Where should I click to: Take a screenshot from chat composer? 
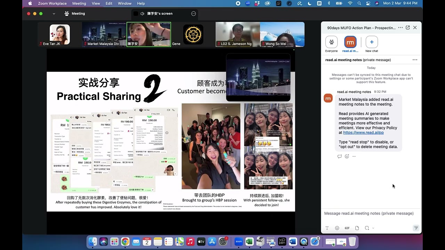coord(367,228)
